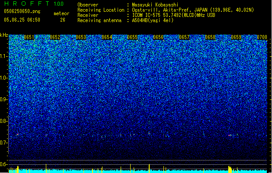The height and width of the screenshot is (173, 272).
Task: Click the 0657 time marker
Action: click(x=184, y=37)
